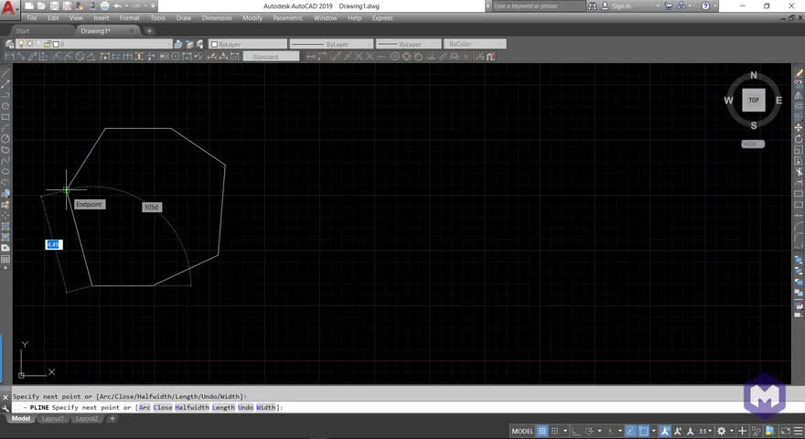Image resolution: width=805 pixels, height=439 pixels.
Task: Switch to the Layout2 tab
Action: 87,419
